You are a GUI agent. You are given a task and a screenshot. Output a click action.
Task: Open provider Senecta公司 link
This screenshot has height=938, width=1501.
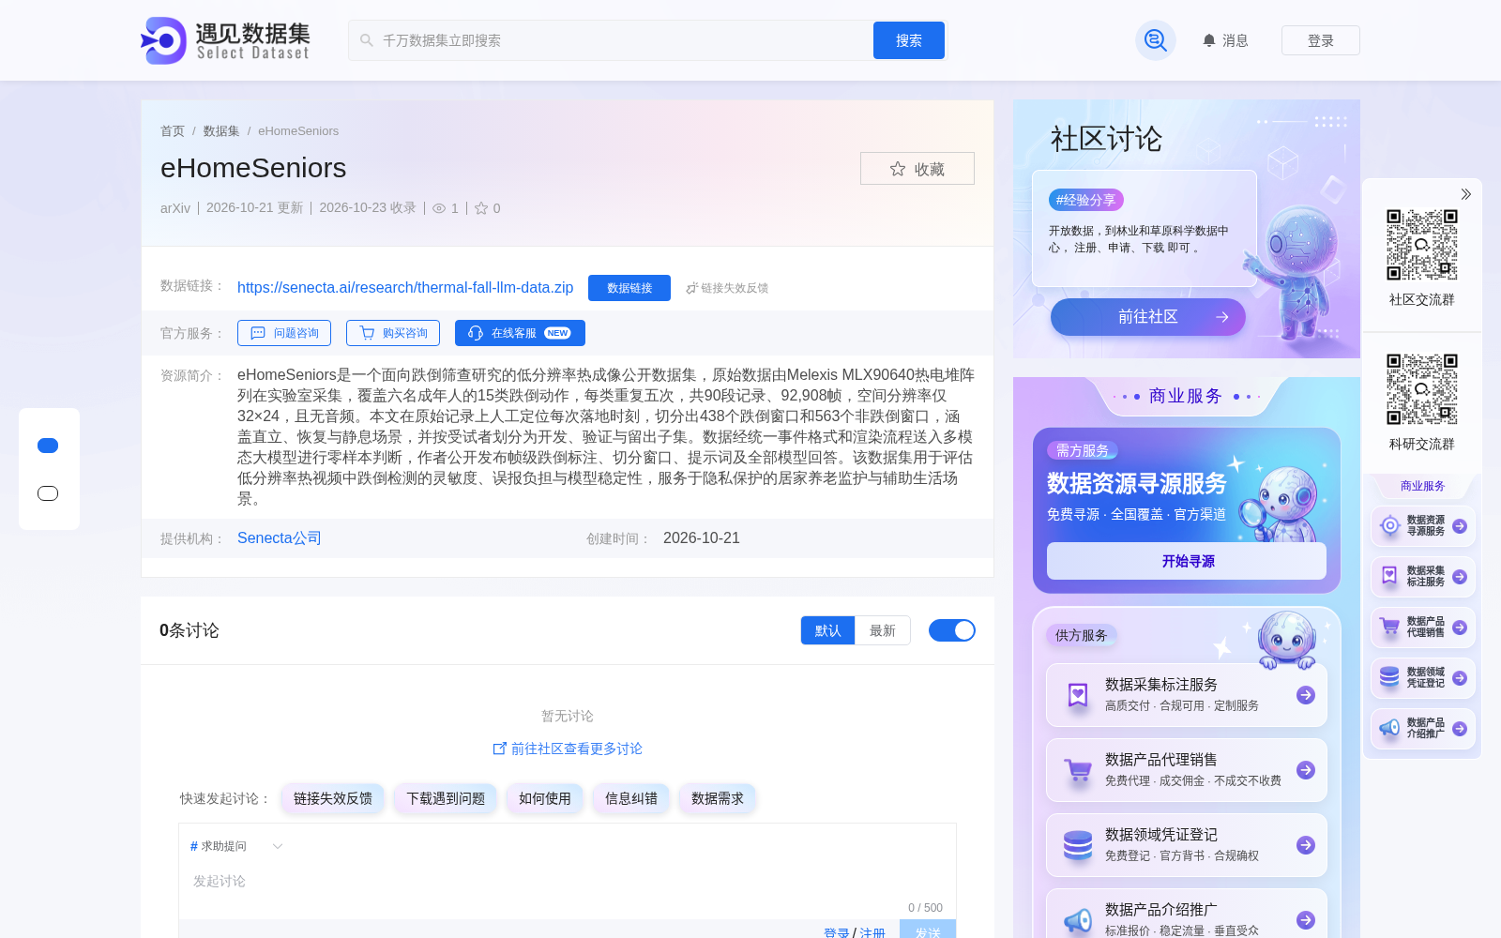[x=280, y=538]
